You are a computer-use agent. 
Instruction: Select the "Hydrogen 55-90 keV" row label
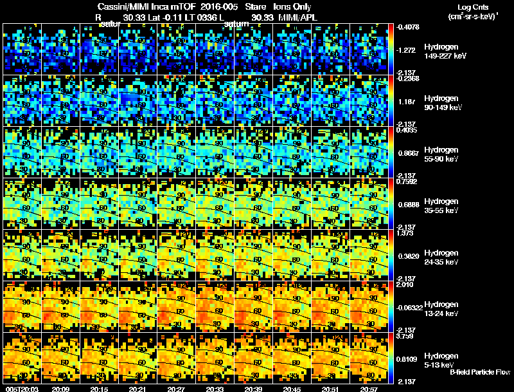441,154
